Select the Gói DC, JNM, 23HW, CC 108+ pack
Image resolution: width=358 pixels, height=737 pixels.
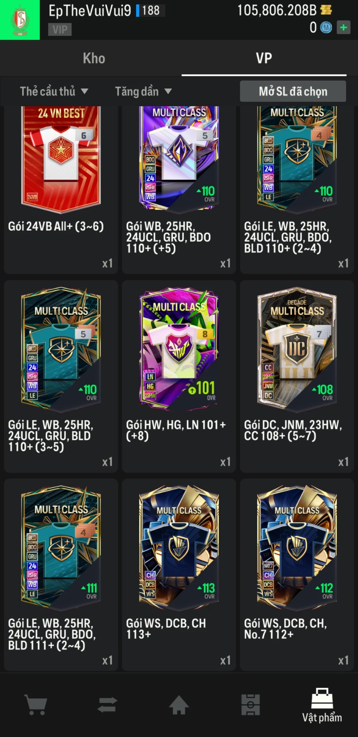pyautogui.click(x=297, y=376)
